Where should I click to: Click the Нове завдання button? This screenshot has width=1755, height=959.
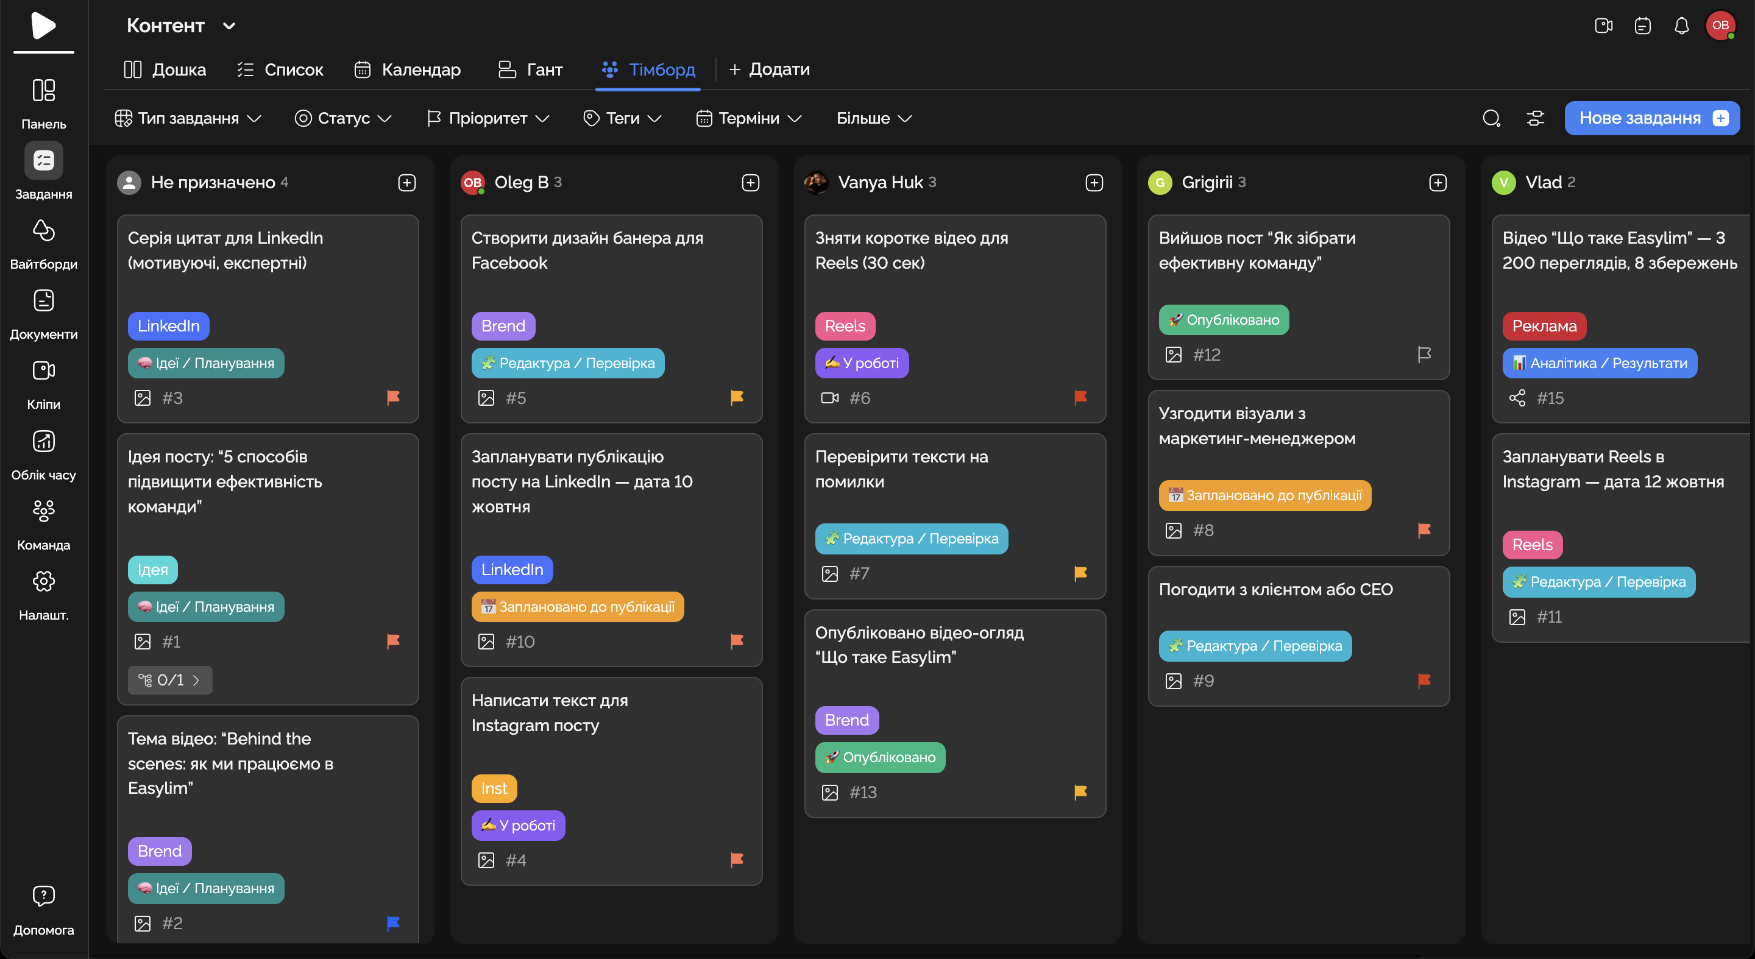[x=1651, y=119]
